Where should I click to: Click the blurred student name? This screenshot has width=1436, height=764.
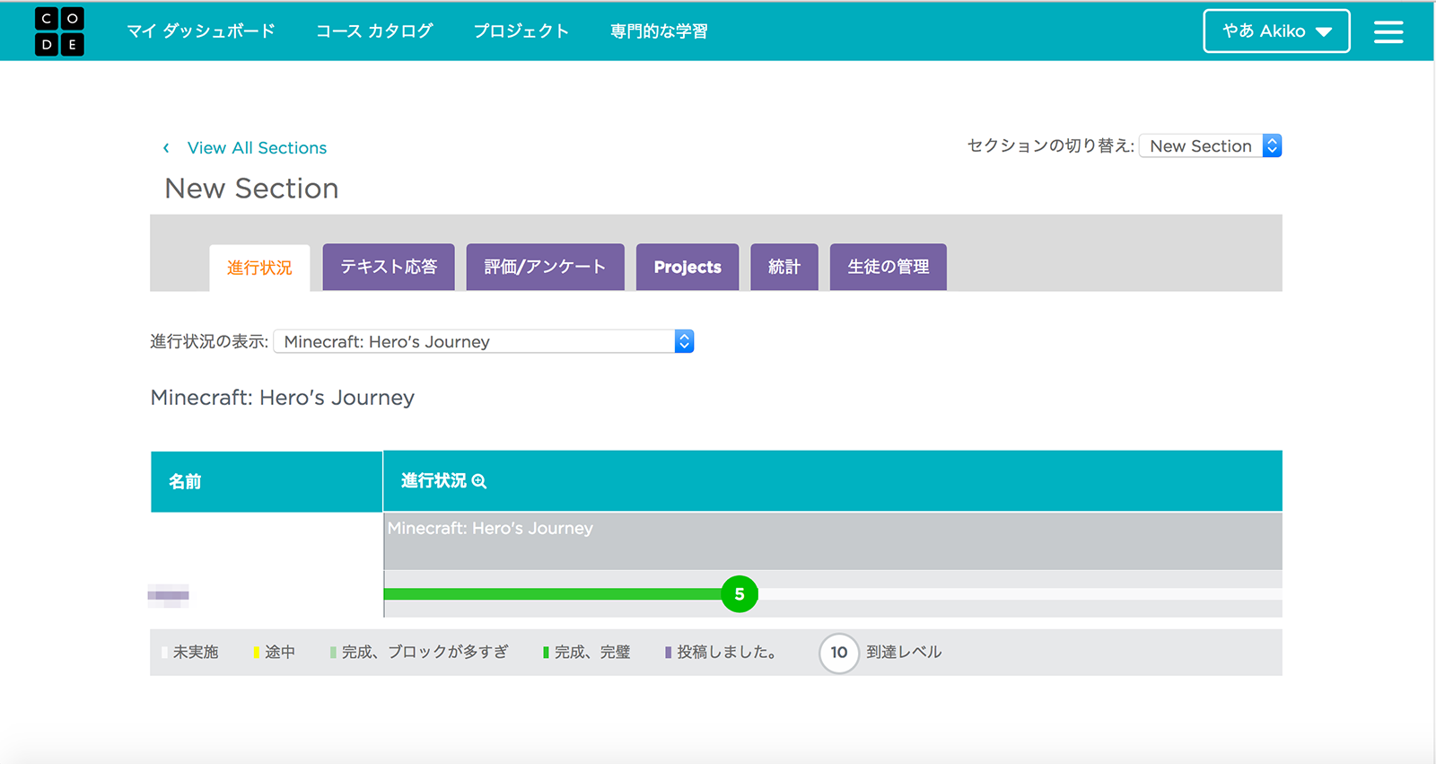(x=168, y=594)
